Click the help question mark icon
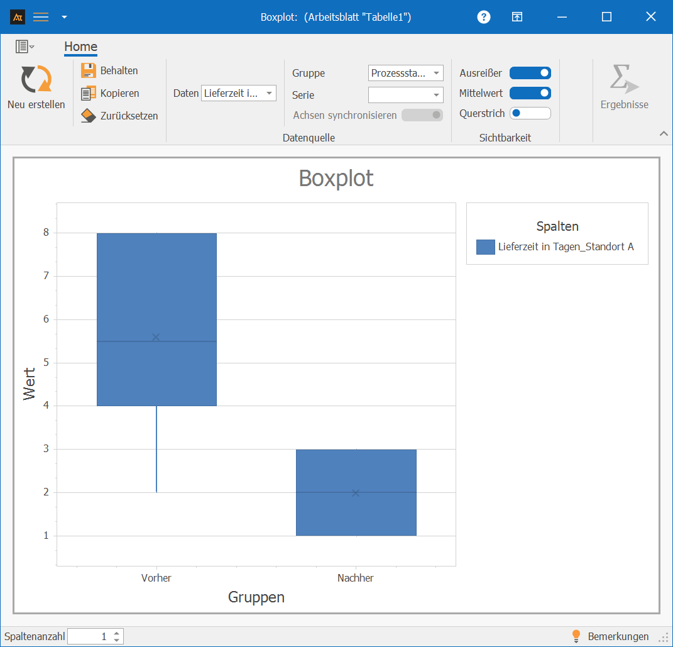Image resolution: width=673 pixels, height=647 pixels. pyautogui.click(x=484, y=17)
